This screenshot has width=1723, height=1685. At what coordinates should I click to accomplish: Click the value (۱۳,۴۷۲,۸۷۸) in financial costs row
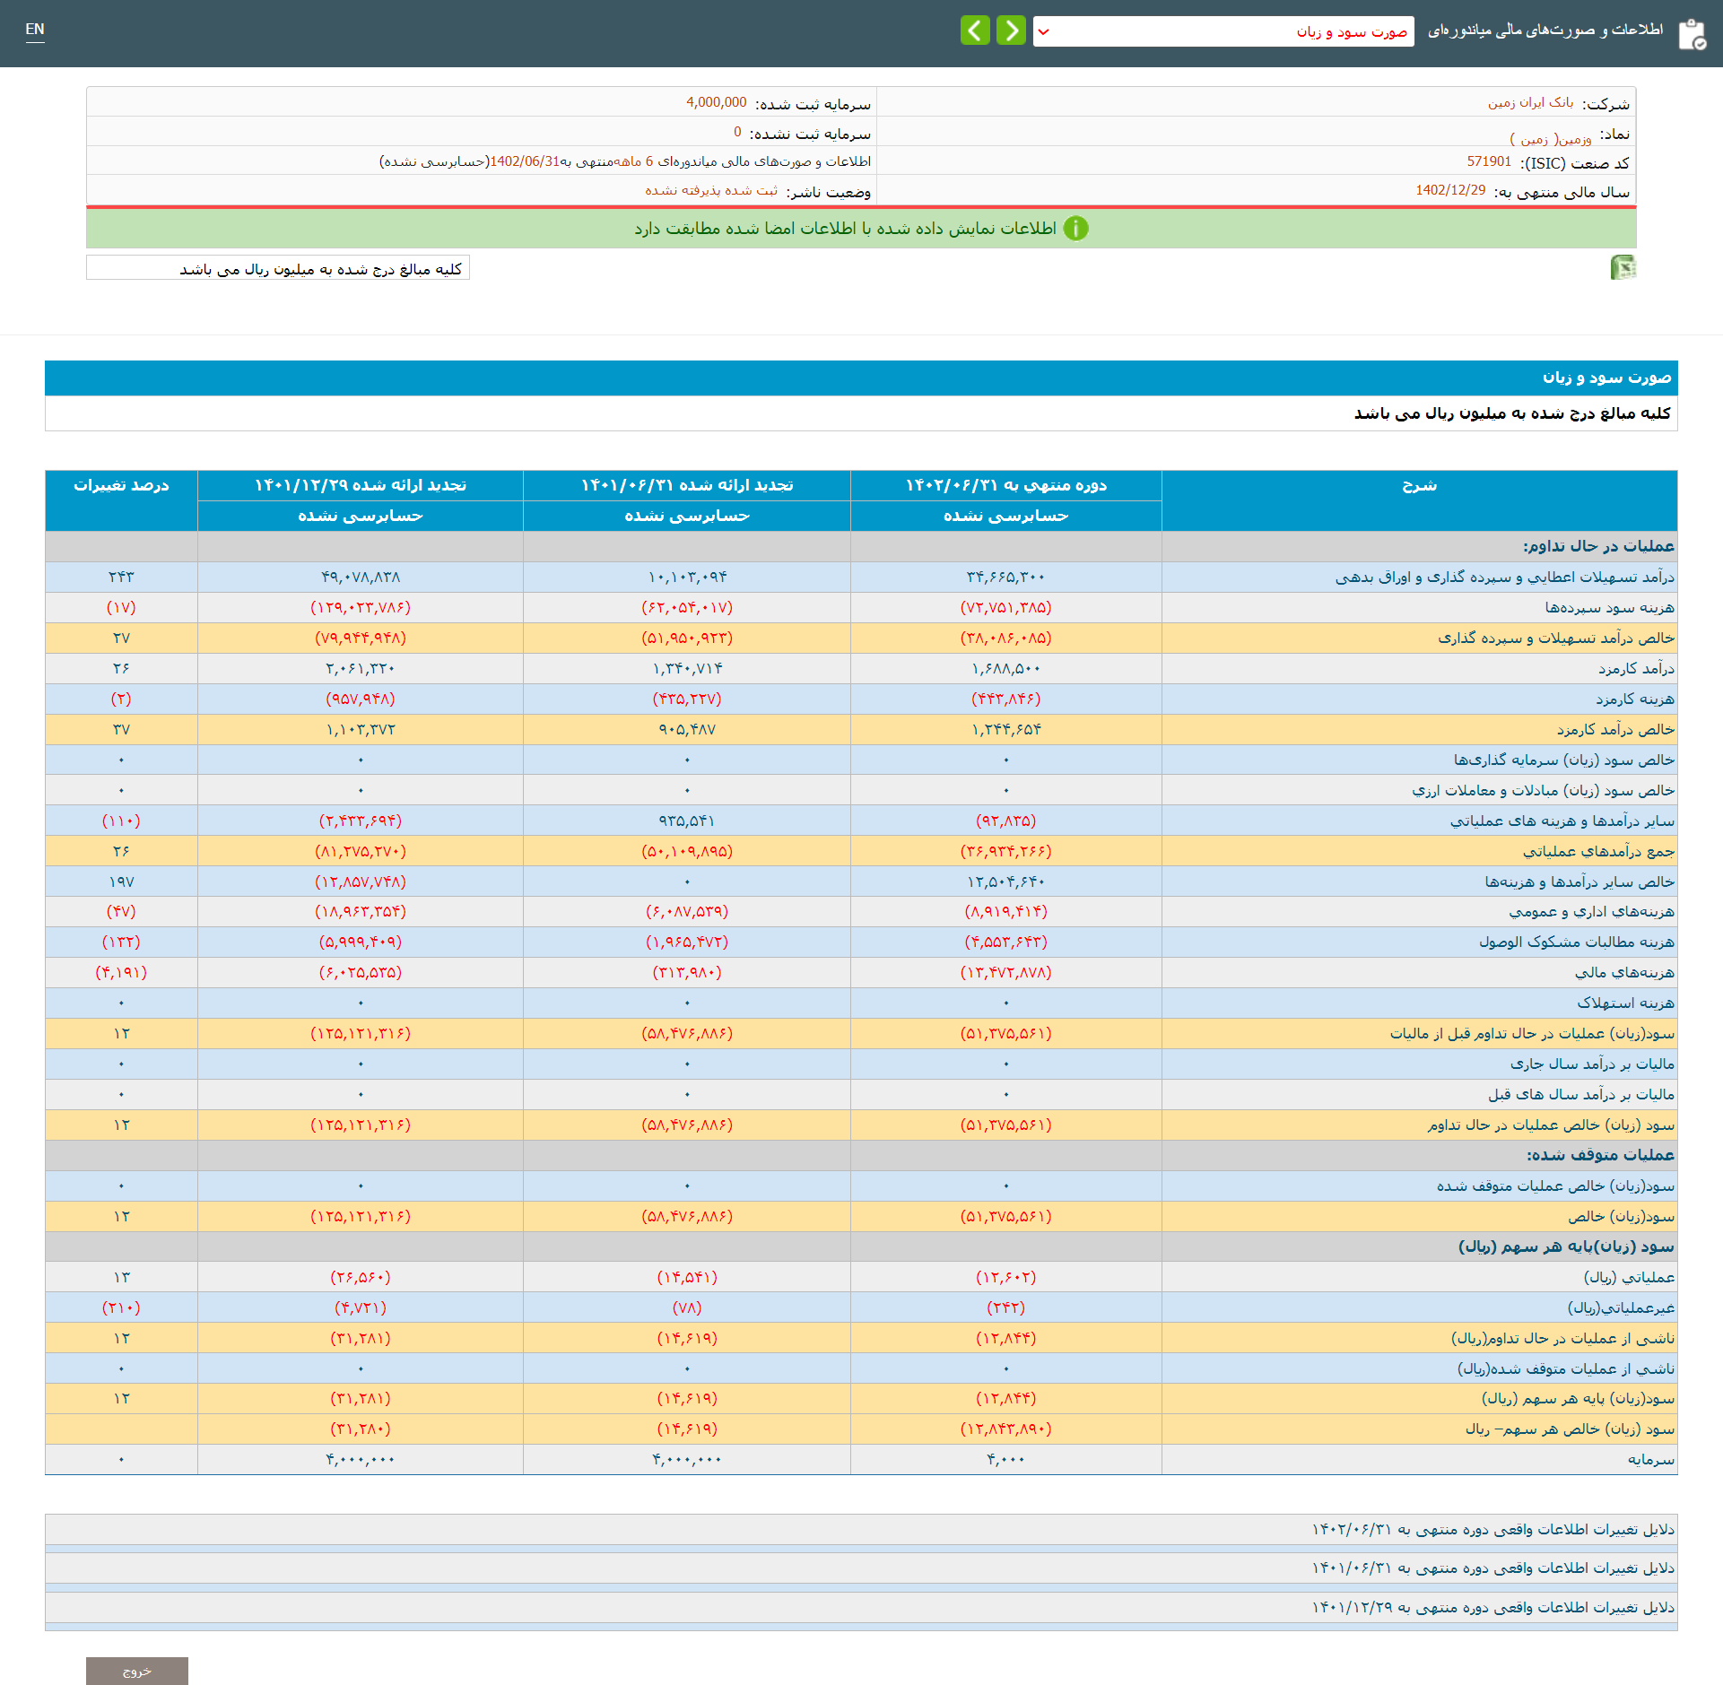point(1005,973)
